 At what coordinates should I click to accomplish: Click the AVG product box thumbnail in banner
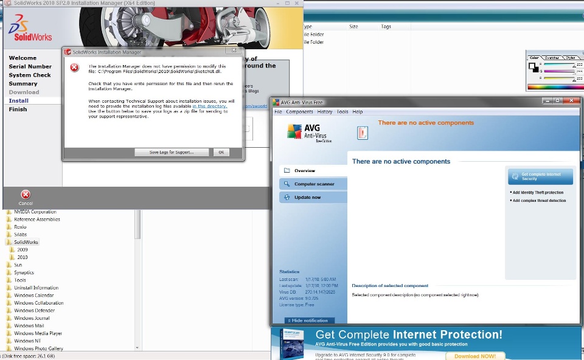tap(291, 343)
